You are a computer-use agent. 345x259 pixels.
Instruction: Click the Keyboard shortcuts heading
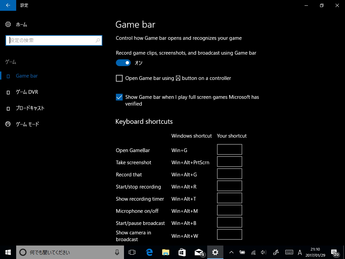tap(144, 121)
